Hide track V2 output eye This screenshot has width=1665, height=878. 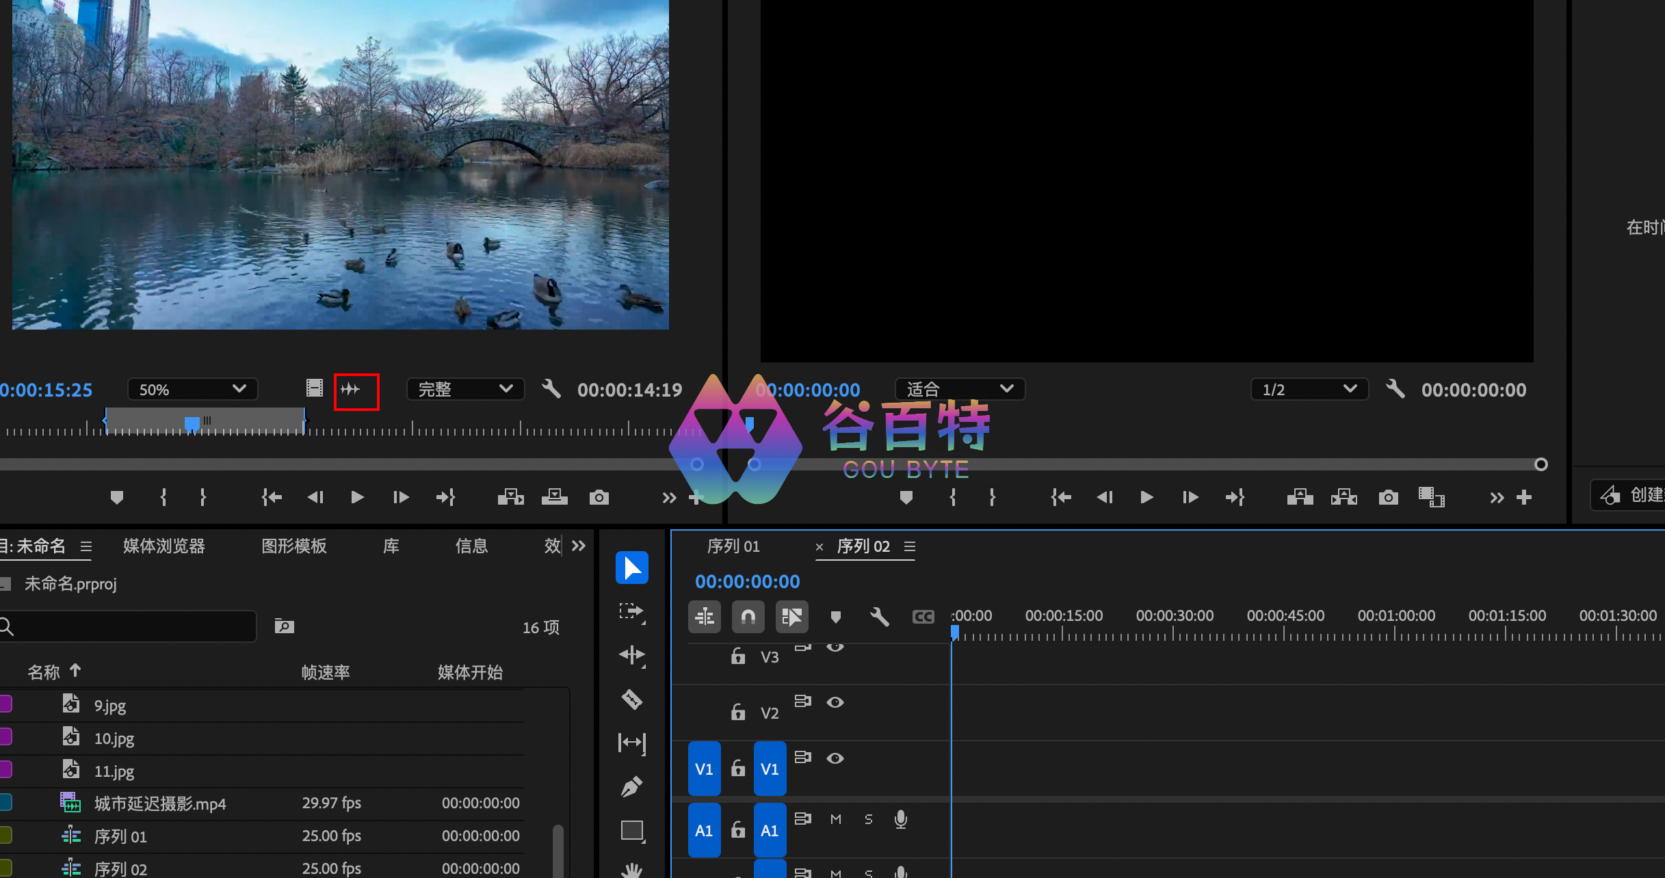[835, 702]
